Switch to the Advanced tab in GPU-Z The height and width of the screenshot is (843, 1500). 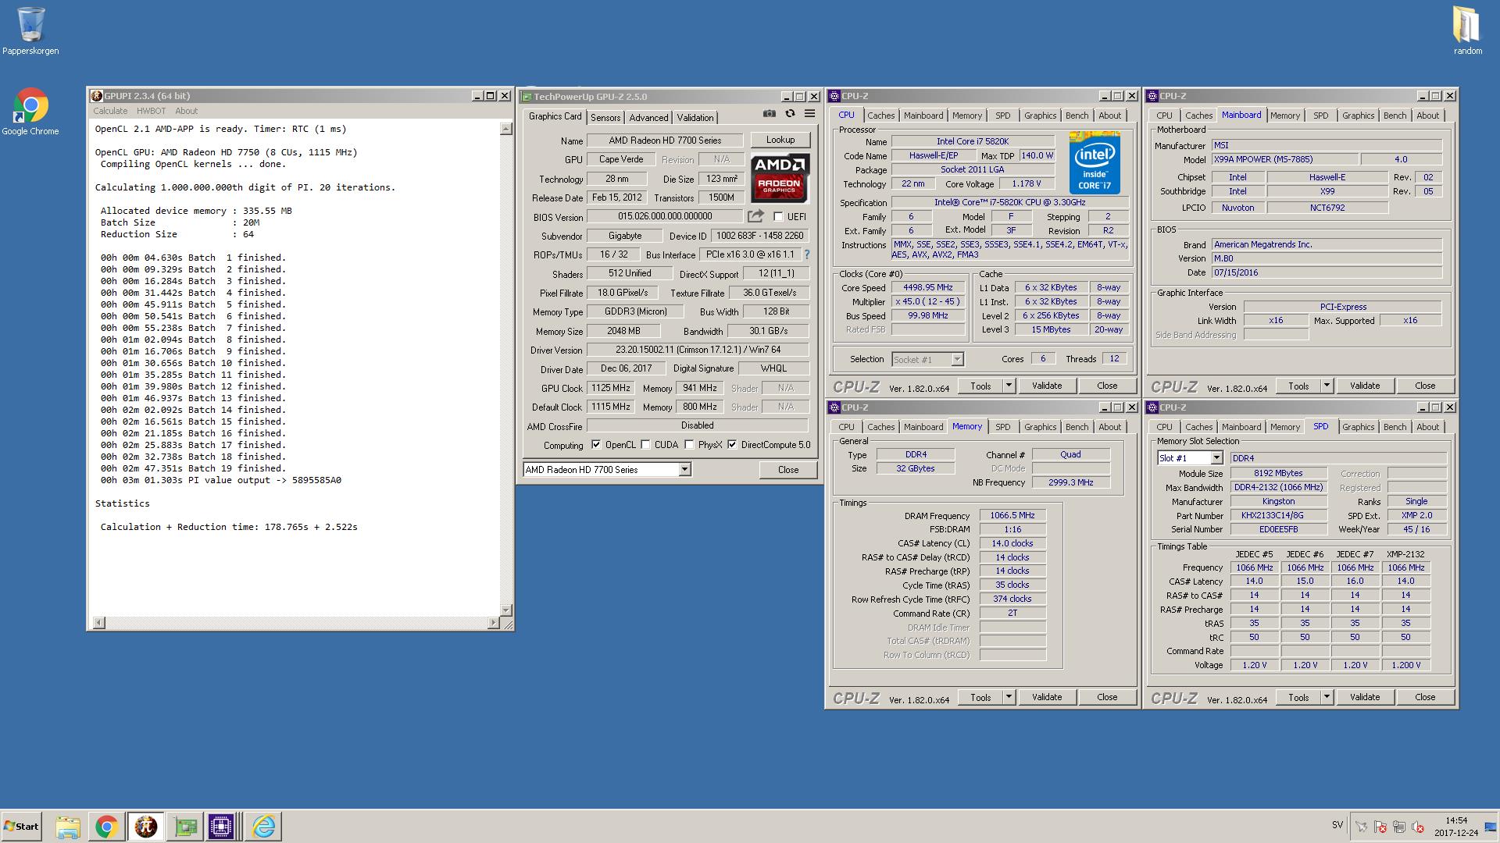(x=648, y=118)
